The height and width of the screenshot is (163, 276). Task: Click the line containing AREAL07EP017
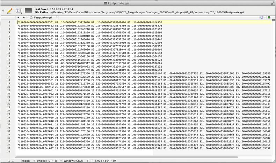144,145
